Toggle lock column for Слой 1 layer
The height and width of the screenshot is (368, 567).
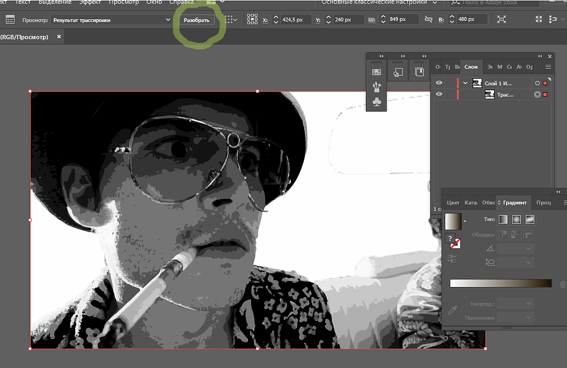[x=450, y=83]
